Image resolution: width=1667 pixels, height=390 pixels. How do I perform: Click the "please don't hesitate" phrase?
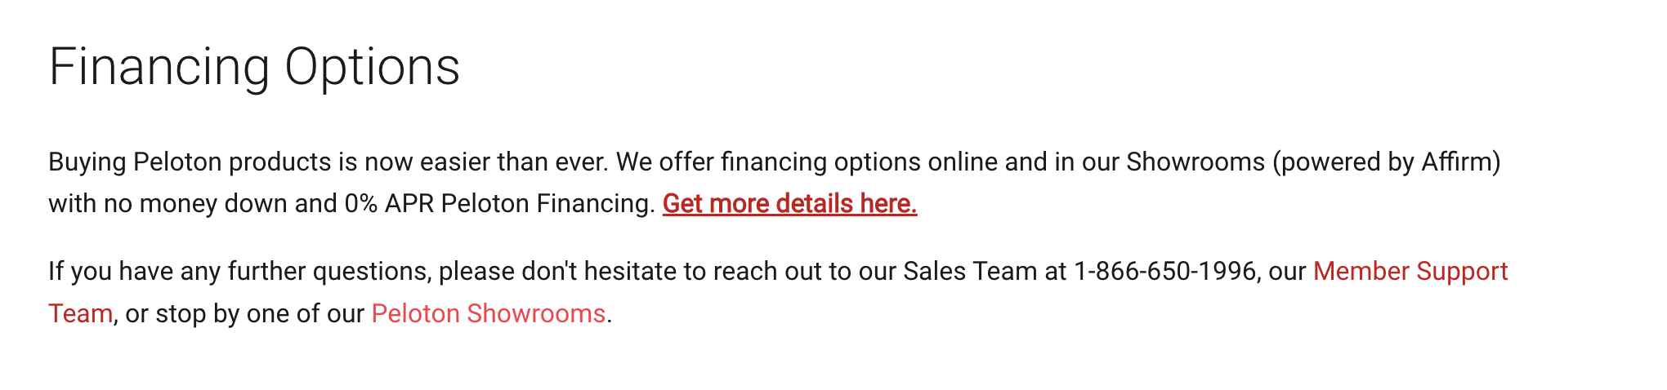(558, 271)
